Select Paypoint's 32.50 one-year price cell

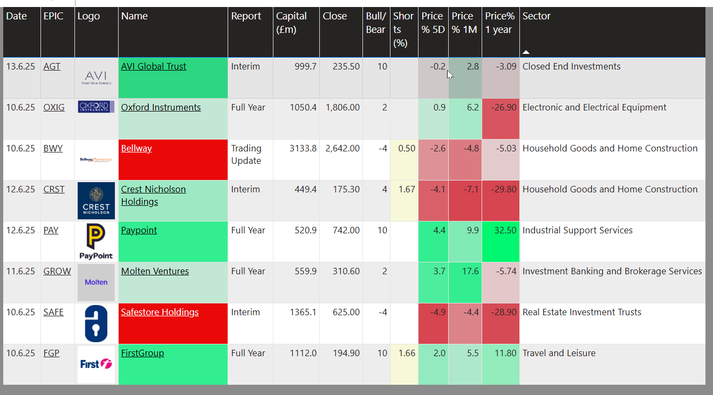[x=501, y=241]
